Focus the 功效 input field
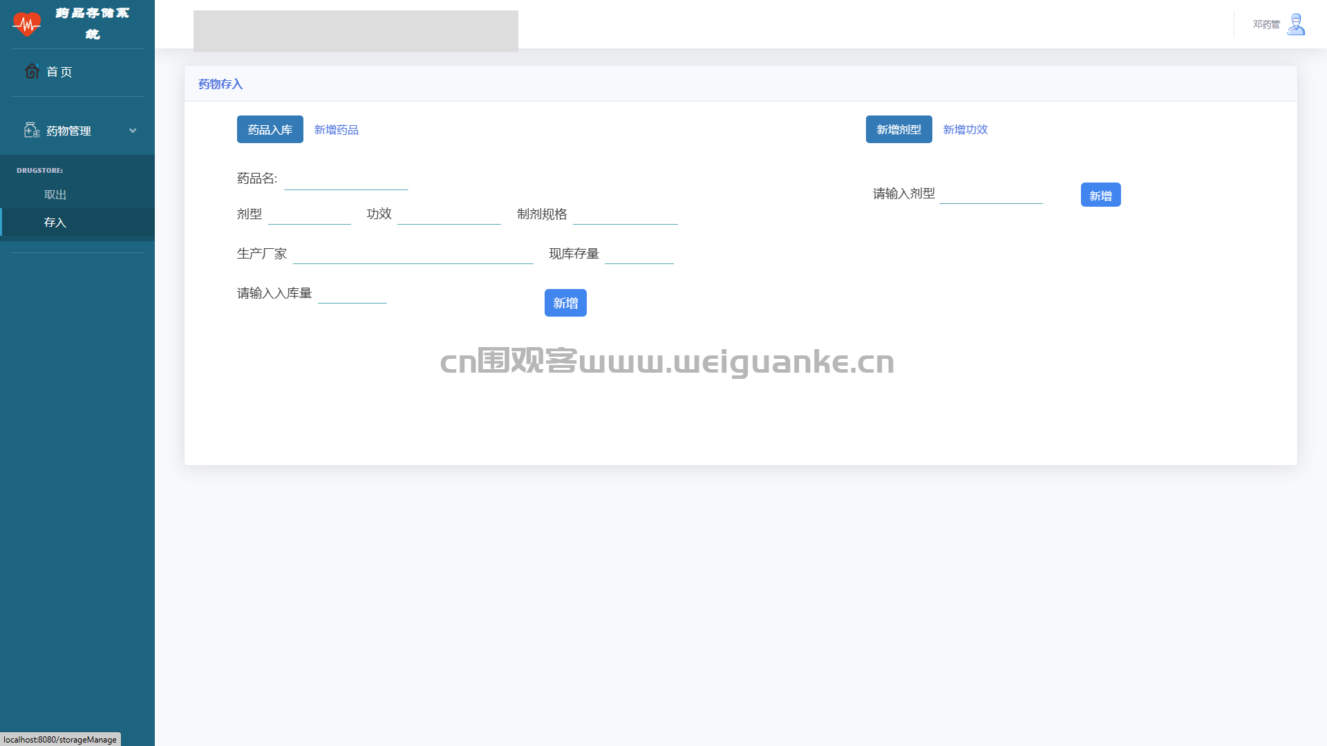This screenshot has width=1327, height=746. (x=449, y=214)
